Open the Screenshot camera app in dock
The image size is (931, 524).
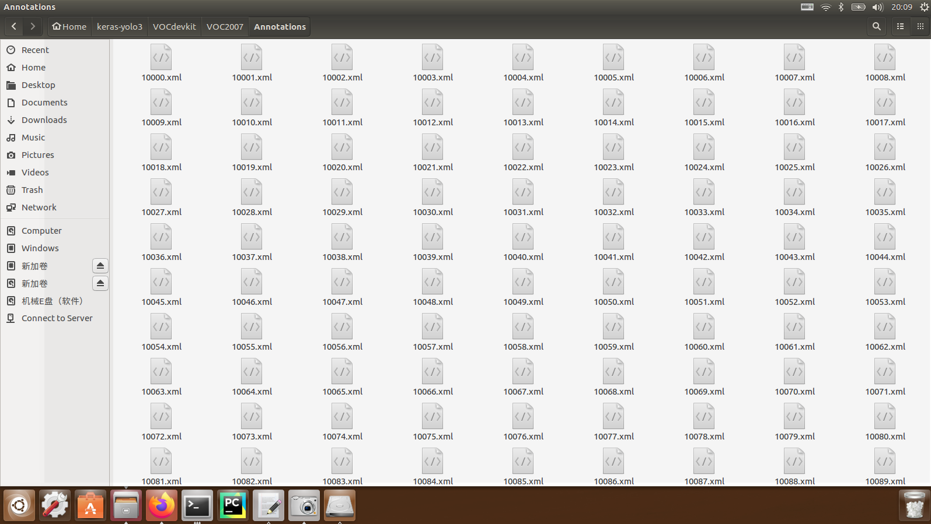pos(304,505)
